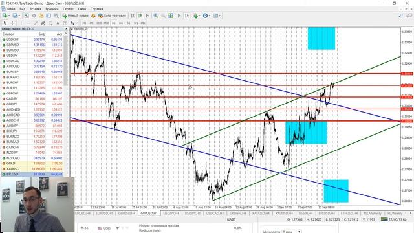Switch chart to bar chart mode
The height and width of the screenshot is (233, 414).
133,16
